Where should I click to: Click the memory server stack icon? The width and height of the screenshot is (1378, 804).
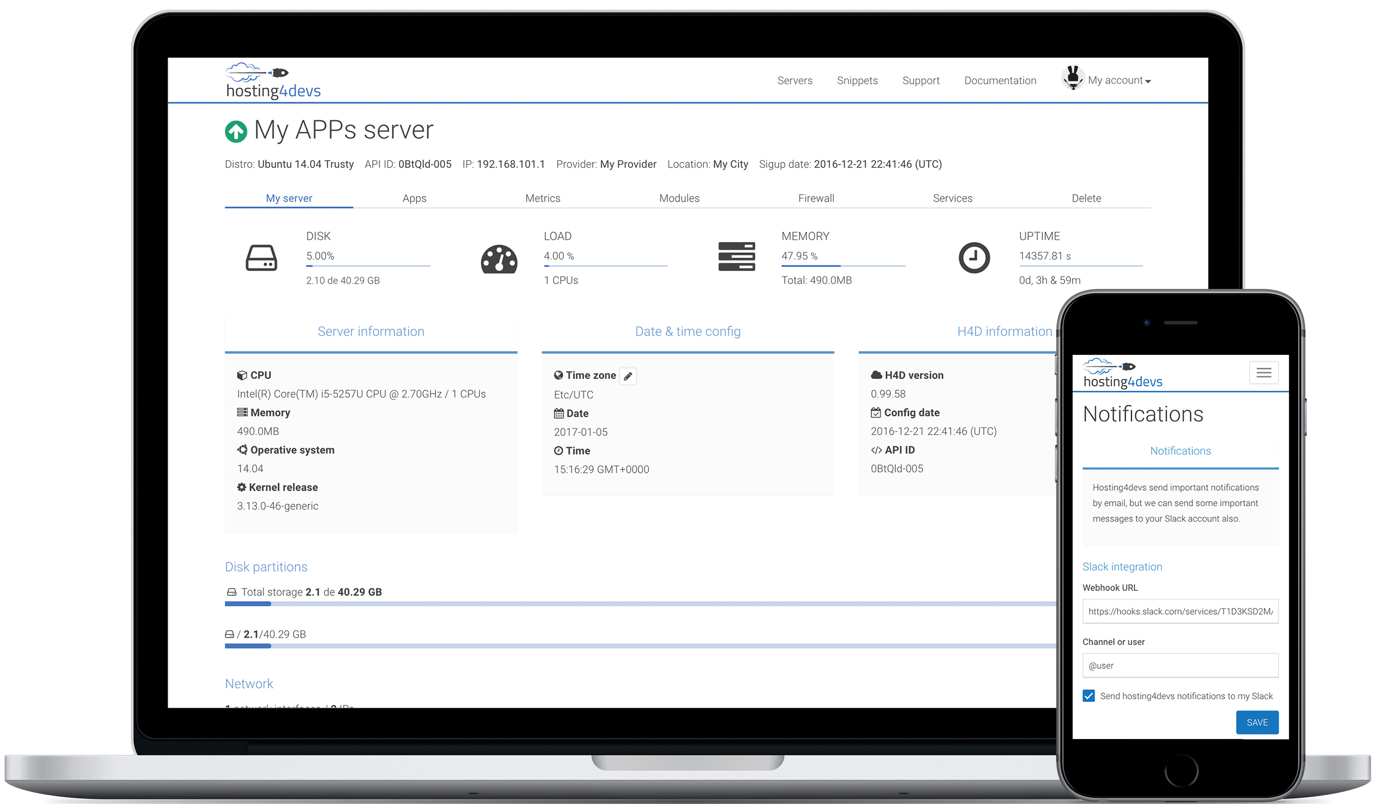(736, 257)
